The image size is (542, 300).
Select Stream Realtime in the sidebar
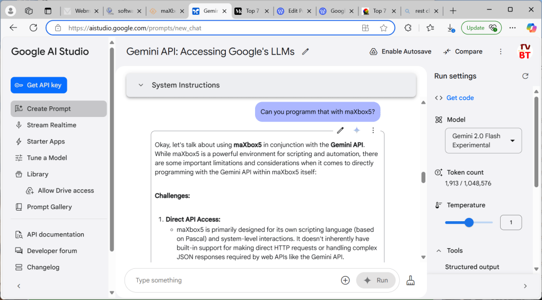51,125
